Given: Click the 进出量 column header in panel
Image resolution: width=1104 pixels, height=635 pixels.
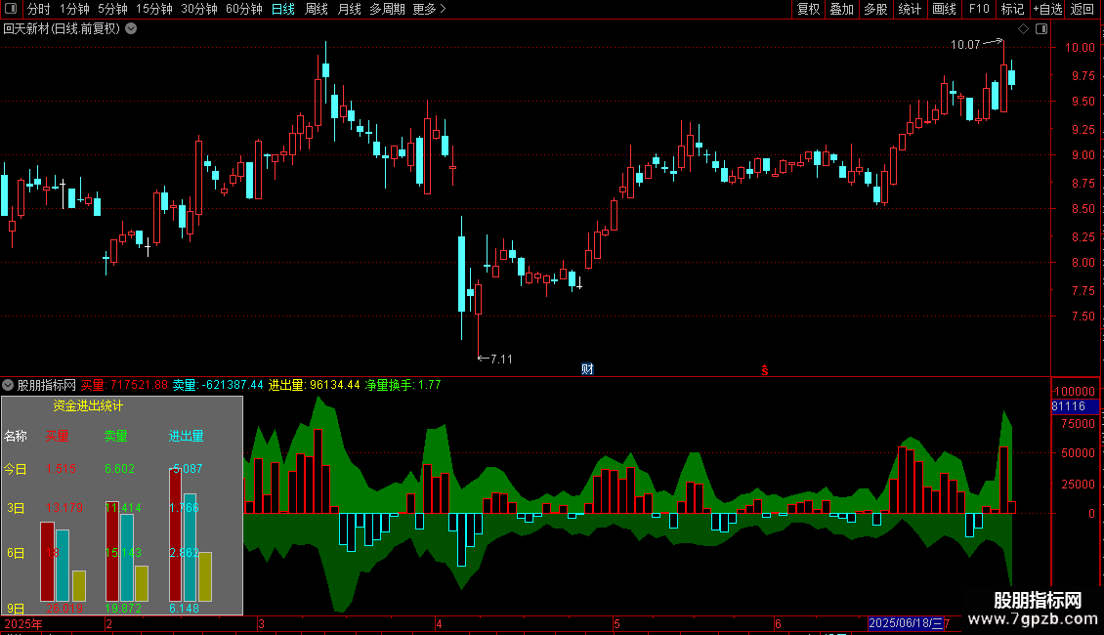Looking at the screenshot, I should (186, 436).
